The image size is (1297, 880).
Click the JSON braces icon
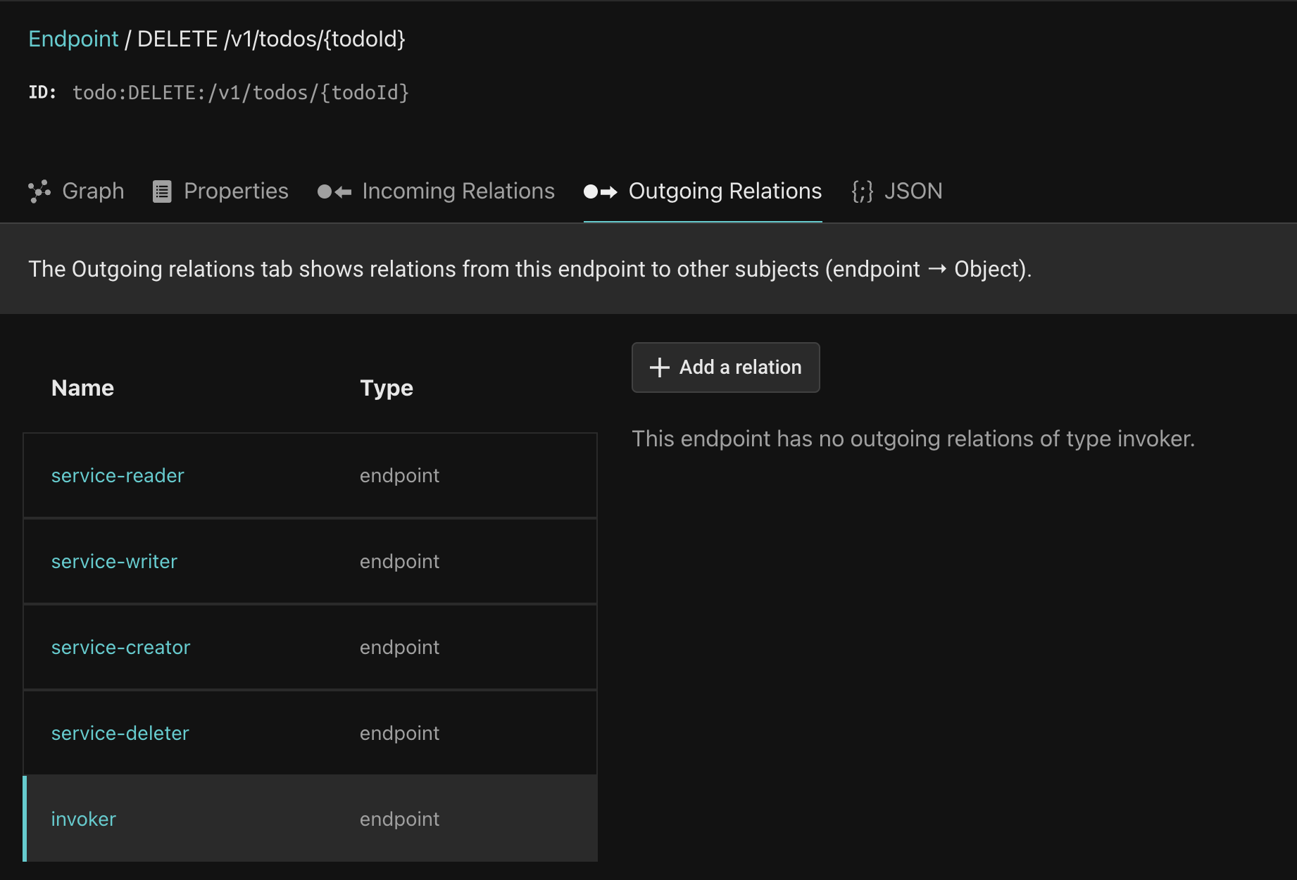(862, 191)
